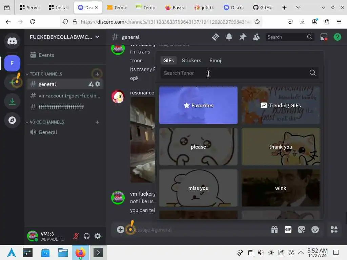347x260 pixels.
Task: List all tabs dropdown arrow
Action: point(298,7)
